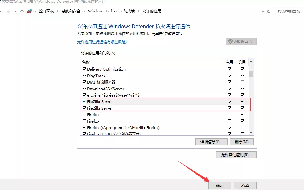Viewport: 304px width, 190px height.
Task: Click the 更改设置(N) button
Action: 241,42
